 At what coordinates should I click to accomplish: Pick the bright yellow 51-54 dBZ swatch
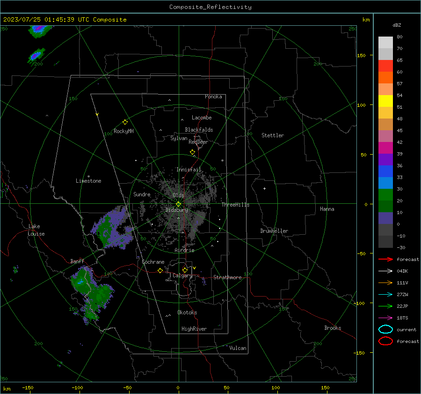(385, 101)
